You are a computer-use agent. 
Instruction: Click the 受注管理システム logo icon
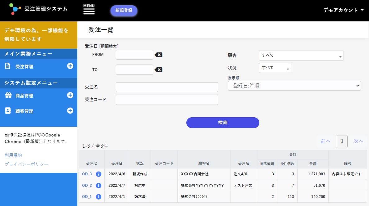coord(15,9)
